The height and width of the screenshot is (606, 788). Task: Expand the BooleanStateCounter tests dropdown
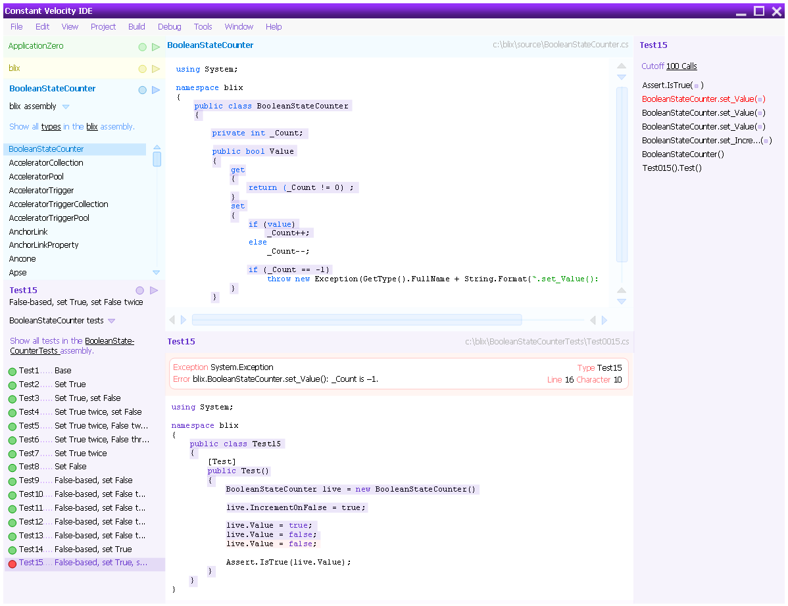point(112,321)
